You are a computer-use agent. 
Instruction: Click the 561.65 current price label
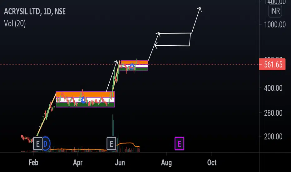pyautogui.click(x=272, y=64)
